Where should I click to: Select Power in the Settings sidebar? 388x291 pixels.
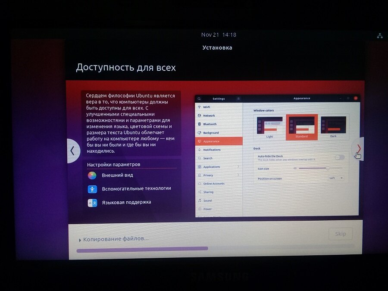[219, 209]
